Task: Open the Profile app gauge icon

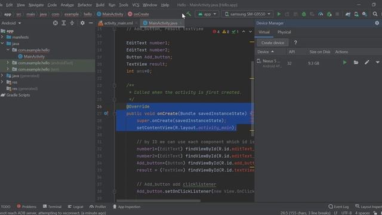Action: pos(321,14)
